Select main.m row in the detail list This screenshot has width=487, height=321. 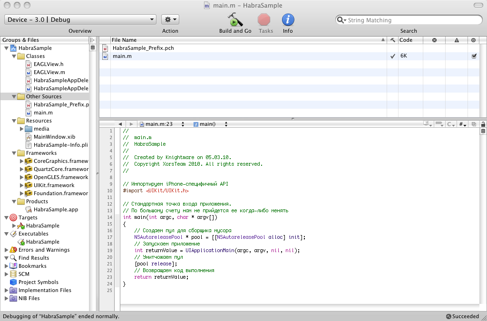(290, 56)
